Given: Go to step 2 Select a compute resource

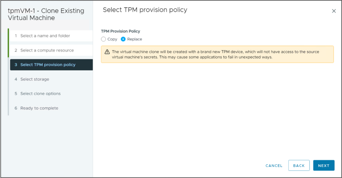Looking at the screenshot, I should tap(47, 50).
